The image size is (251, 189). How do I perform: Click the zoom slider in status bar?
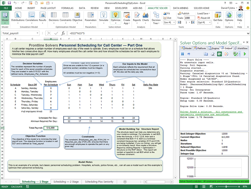225,186
